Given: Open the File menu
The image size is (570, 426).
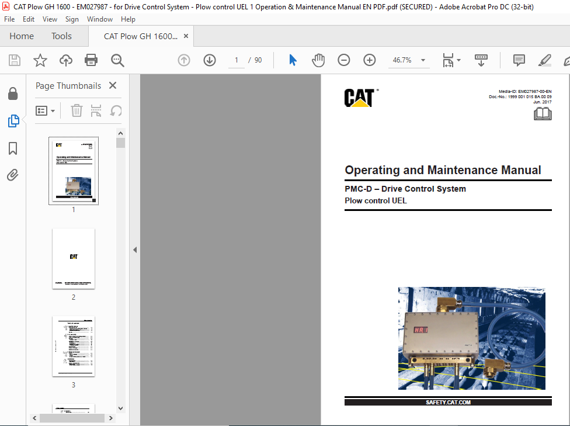Looking at the screenshot, I should pos(9,19).
